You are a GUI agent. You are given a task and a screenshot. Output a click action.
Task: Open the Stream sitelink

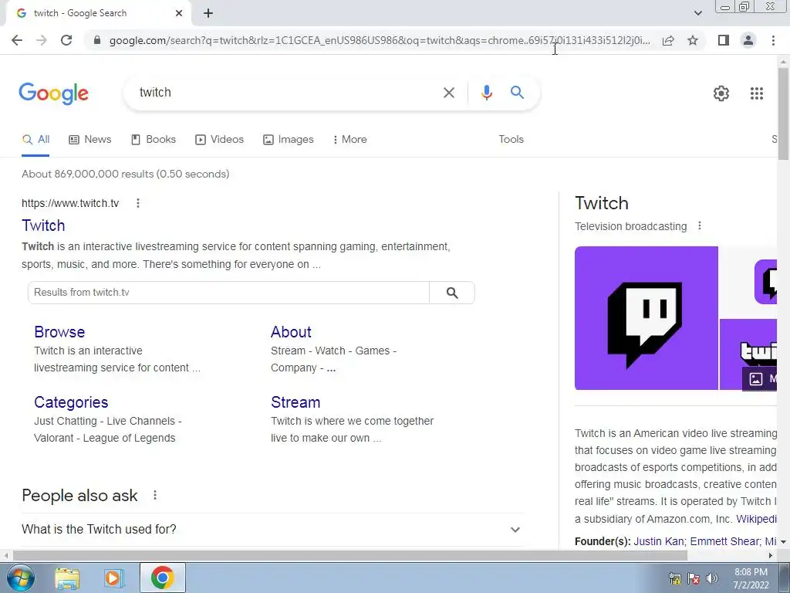point(295,402)
